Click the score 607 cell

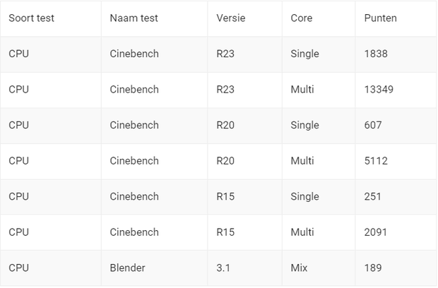coord(373,125)
